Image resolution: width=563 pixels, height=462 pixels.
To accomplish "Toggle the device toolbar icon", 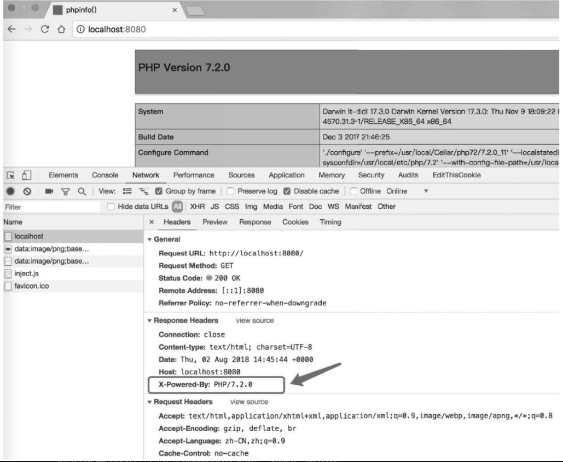I will 27,175.
